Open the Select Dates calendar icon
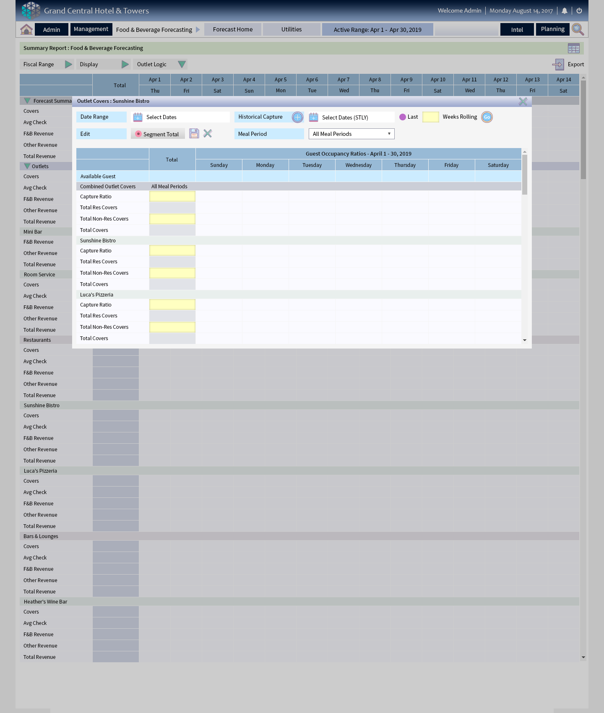 (138, 117)
